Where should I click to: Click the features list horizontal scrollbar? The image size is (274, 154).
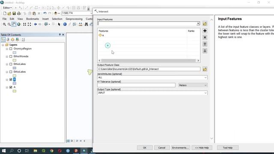pos(149,61)
